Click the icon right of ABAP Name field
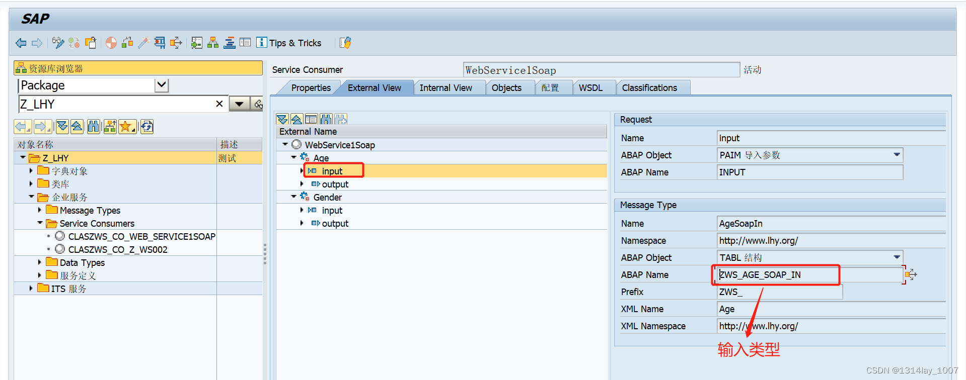This screenshot has width=966, height=380. pyautogui.click(x=910, y=274)
